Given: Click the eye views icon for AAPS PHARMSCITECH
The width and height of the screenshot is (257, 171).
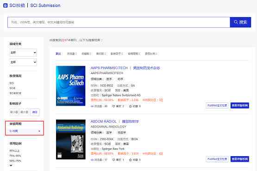Looking at the screenshot, I should coord(92,106).
